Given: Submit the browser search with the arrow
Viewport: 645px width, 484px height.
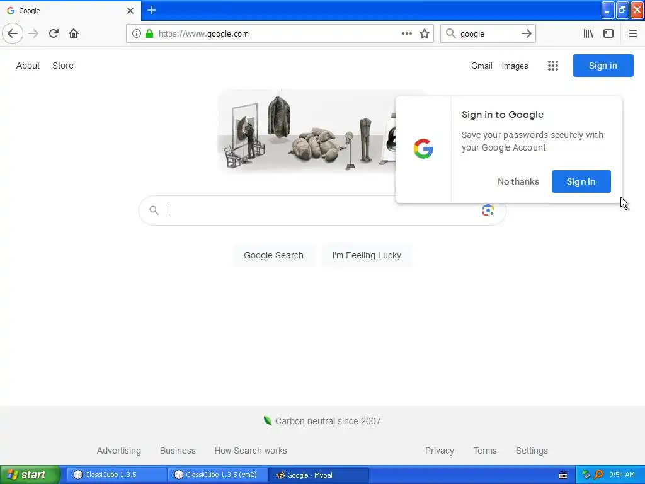Looking at the screenshot, I should click(526, 33).
